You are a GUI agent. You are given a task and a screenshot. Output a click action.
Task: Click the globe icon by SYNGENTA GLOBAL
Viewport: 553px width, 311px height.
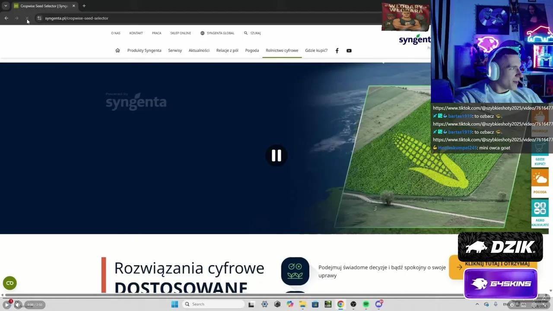click(x=202, y=33)
